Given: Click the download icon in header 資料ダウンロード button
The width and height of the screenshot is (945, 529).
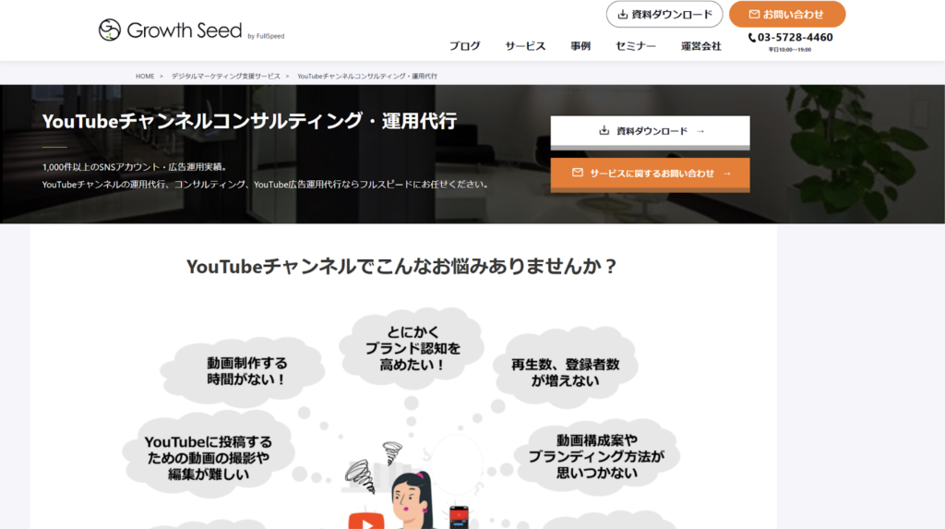Looking at the screenshot, I should point(623,15).
